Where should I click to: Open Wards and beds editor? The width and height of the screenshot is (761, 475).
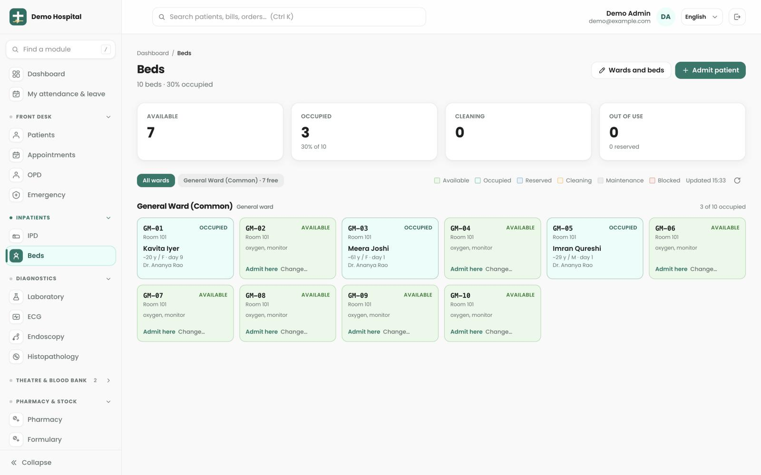click(x=631, y=70)
